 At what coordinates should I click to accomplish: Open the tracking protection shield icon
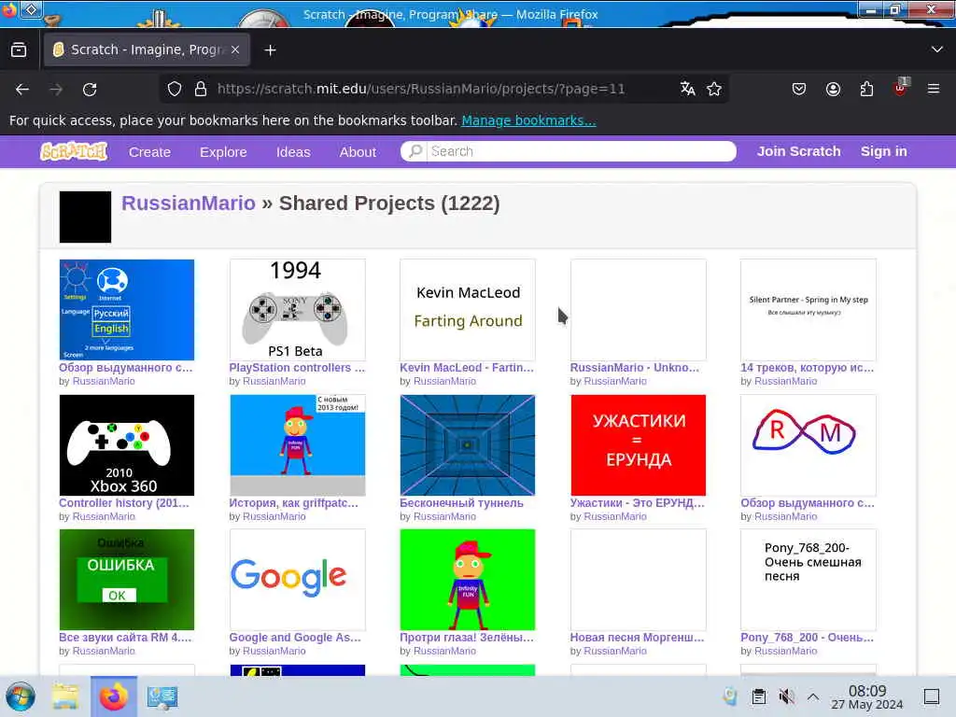[x=175, y=89]
